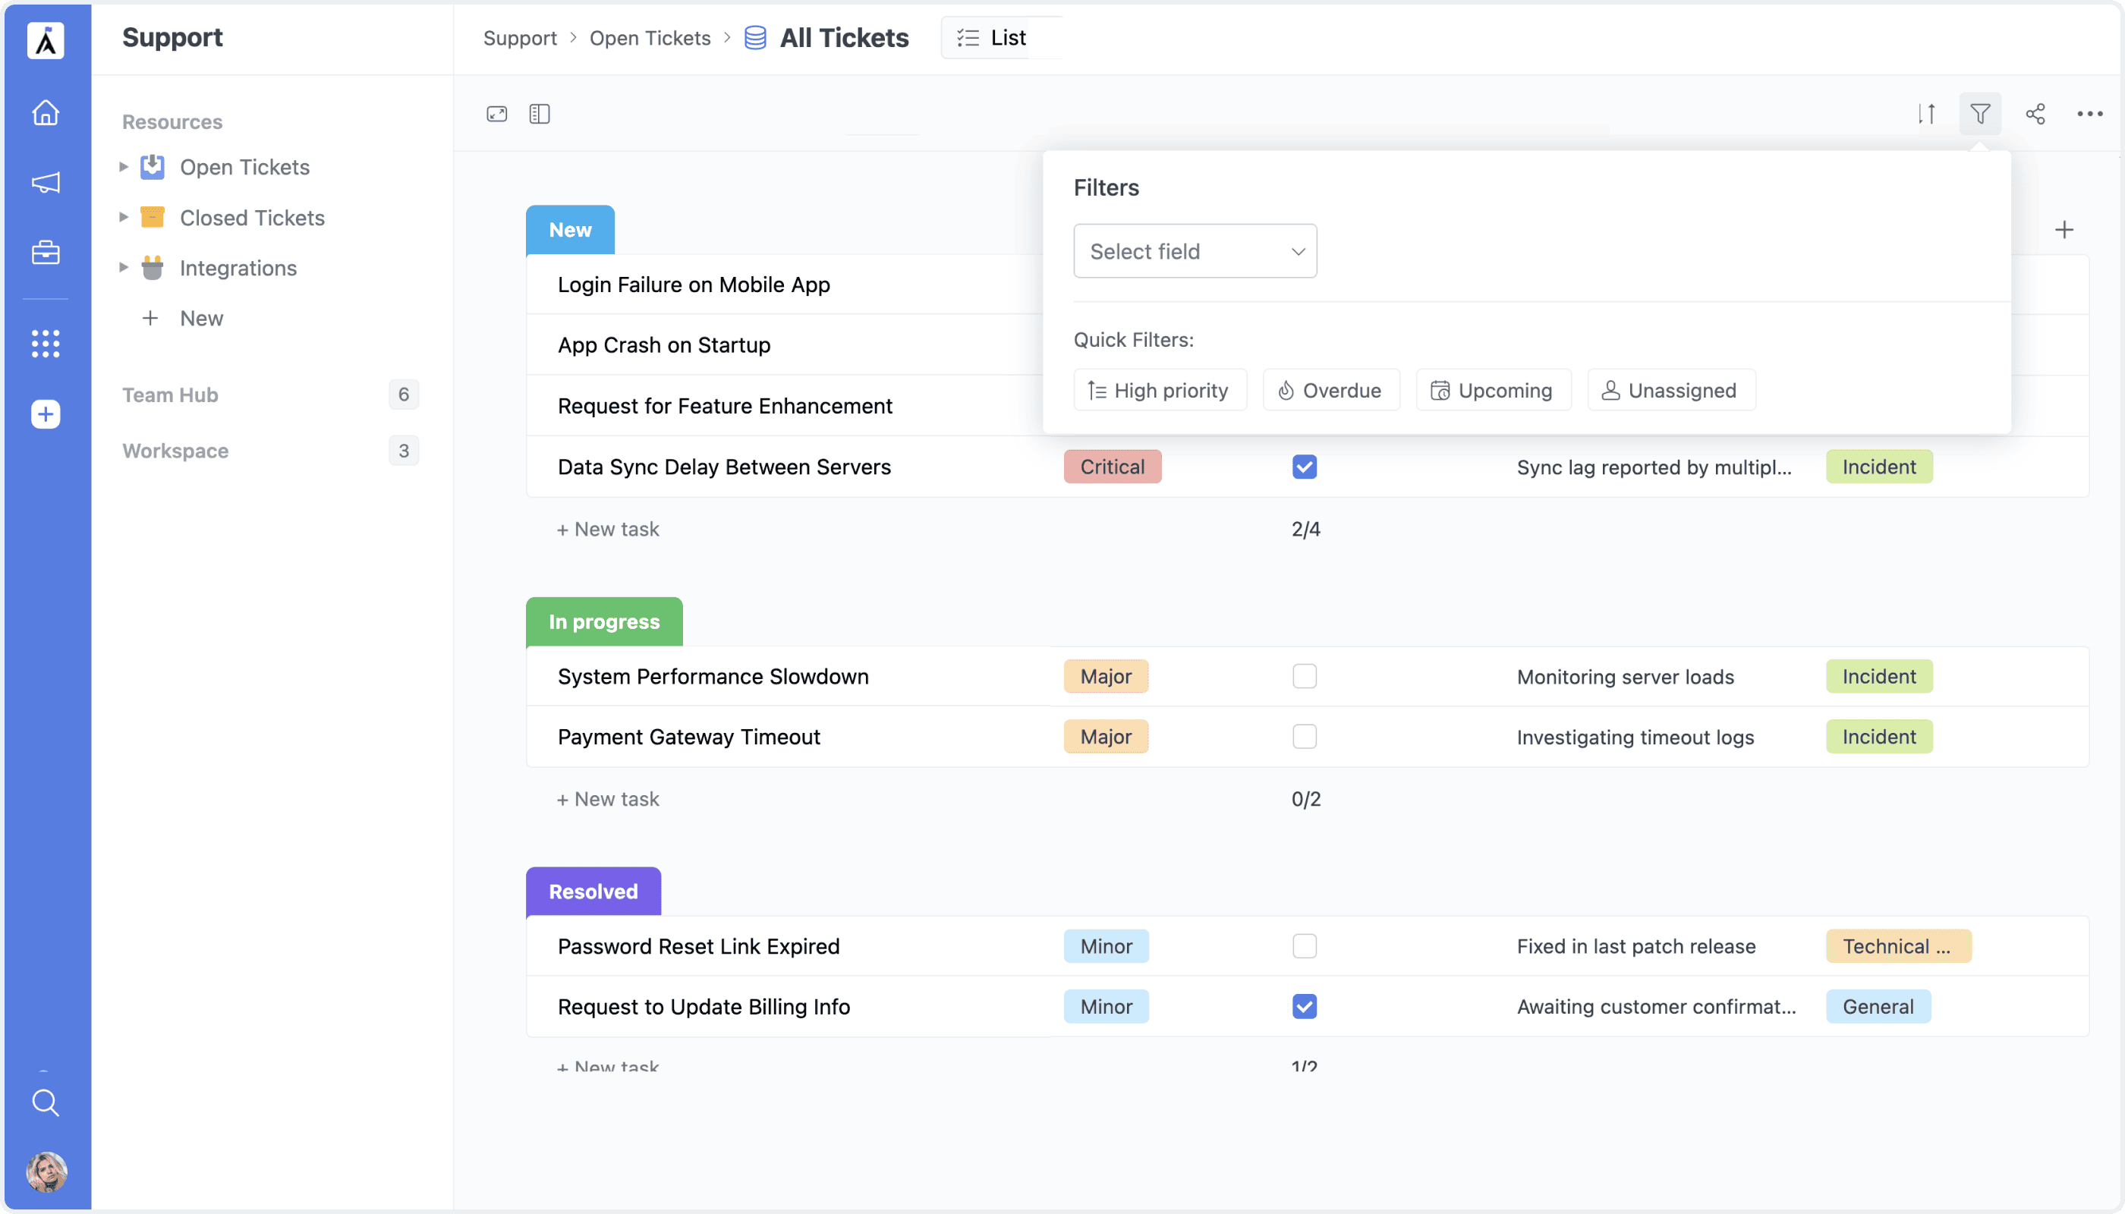This screenshot has height=1214, width=2125.
Task: Click the share icon in toolbar
Action: pyautogui.click(x=2035, y=113)
